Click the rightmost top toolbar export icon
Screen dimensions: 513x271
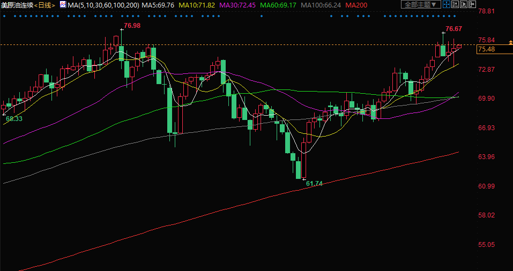click(x=472, y=4)
